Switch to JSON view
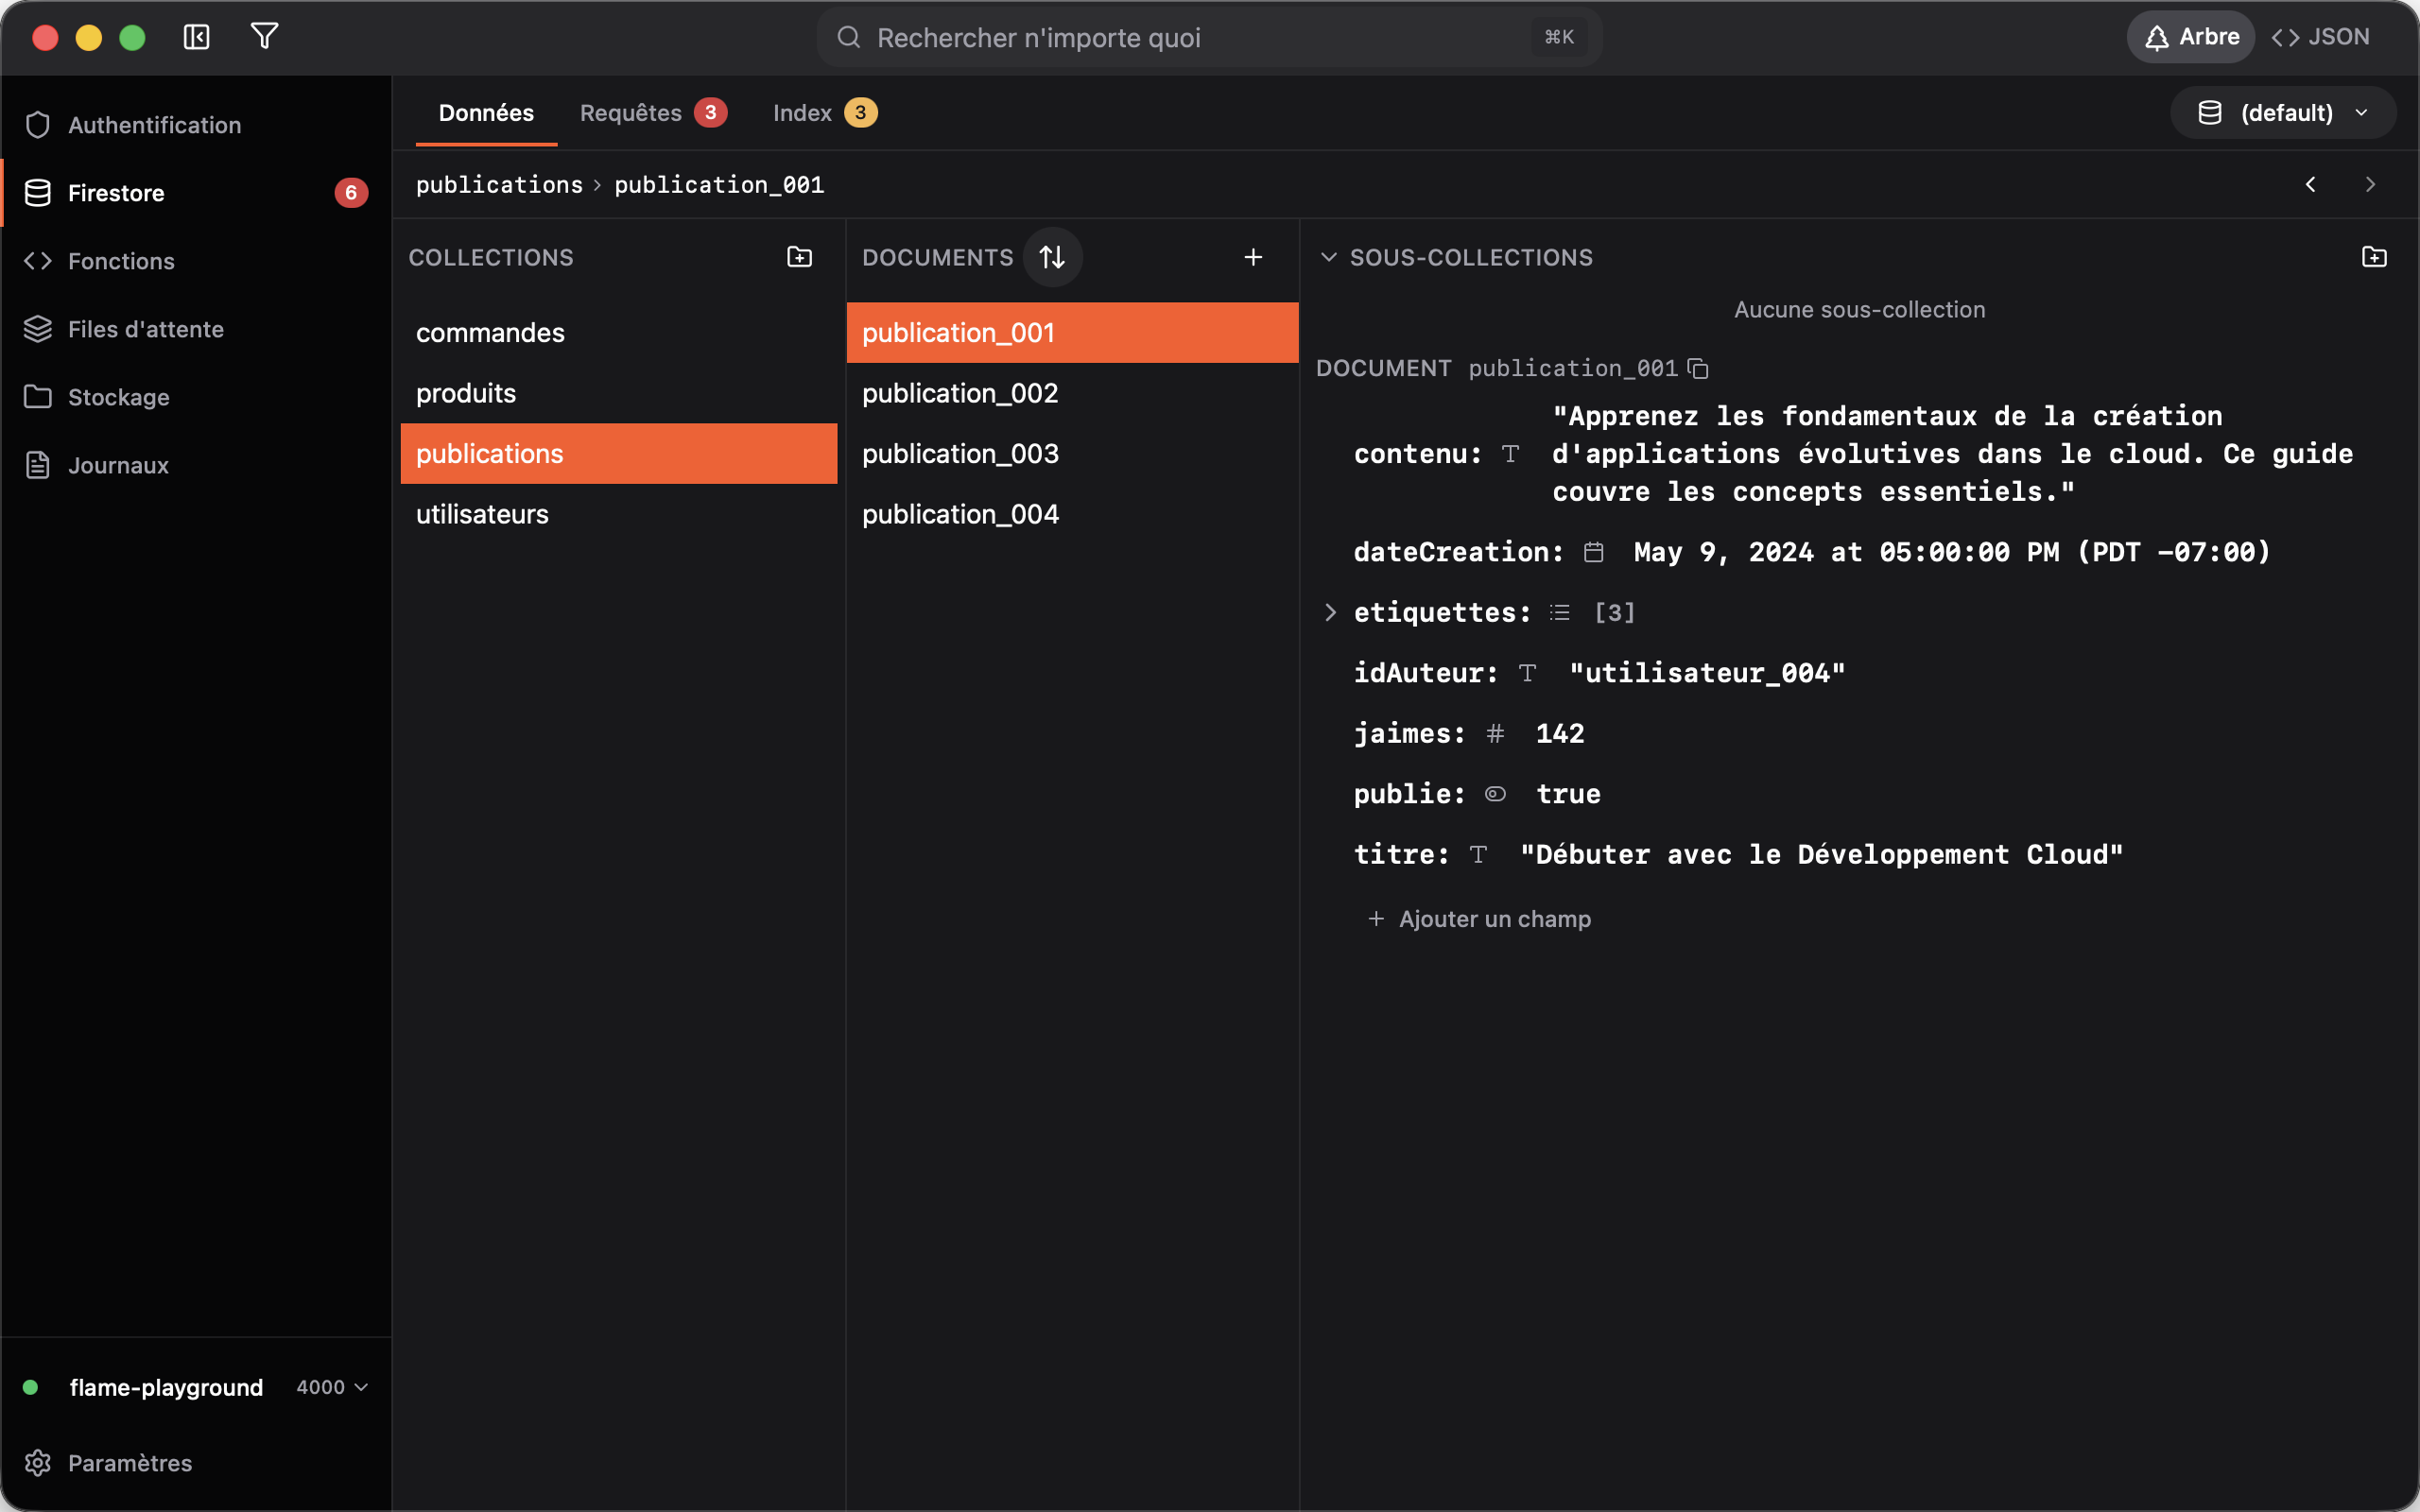Viewport: 2420px width, 1512px height. [x=2321, y=37]
